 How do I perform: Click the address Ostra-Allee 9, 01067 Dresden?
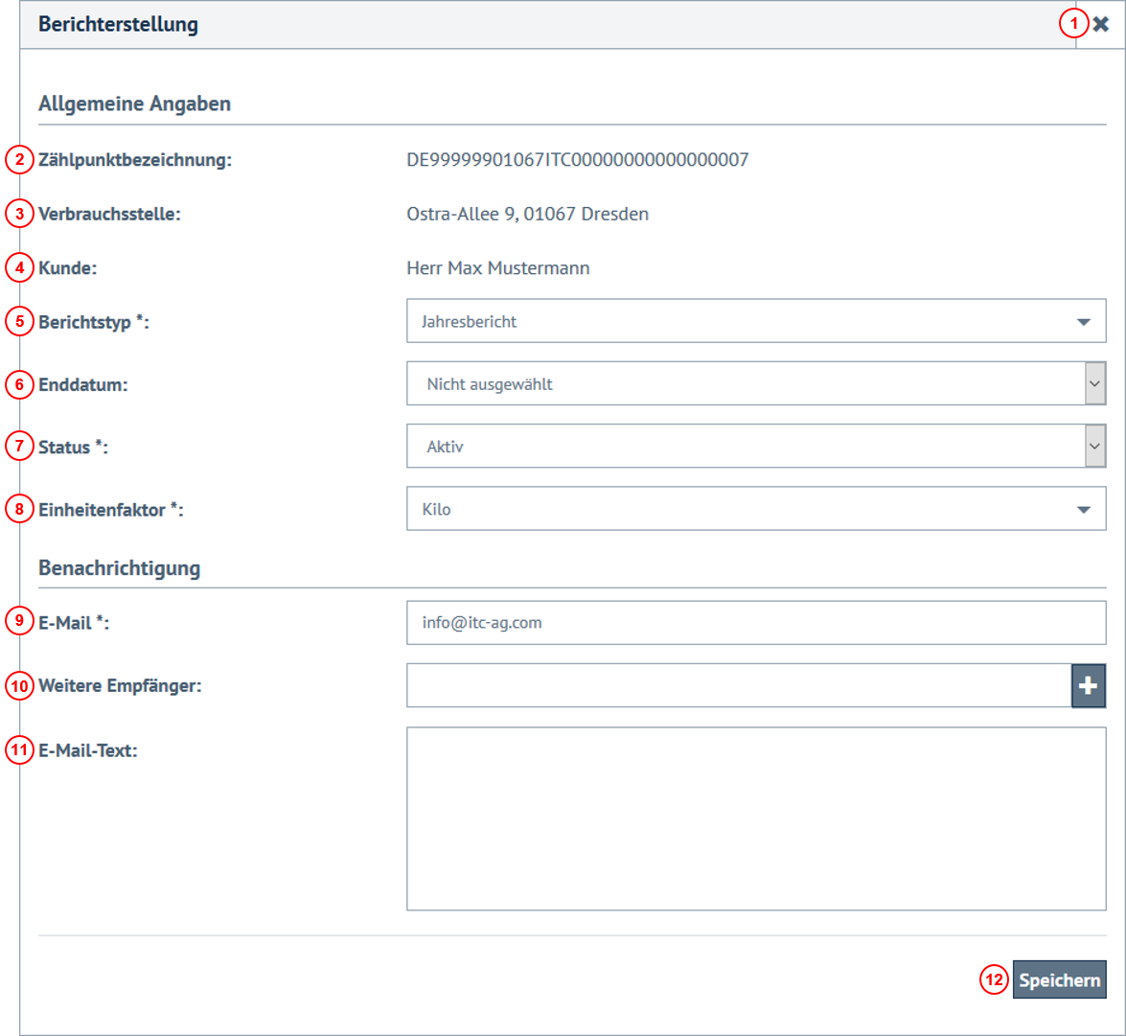pos(527,214)
